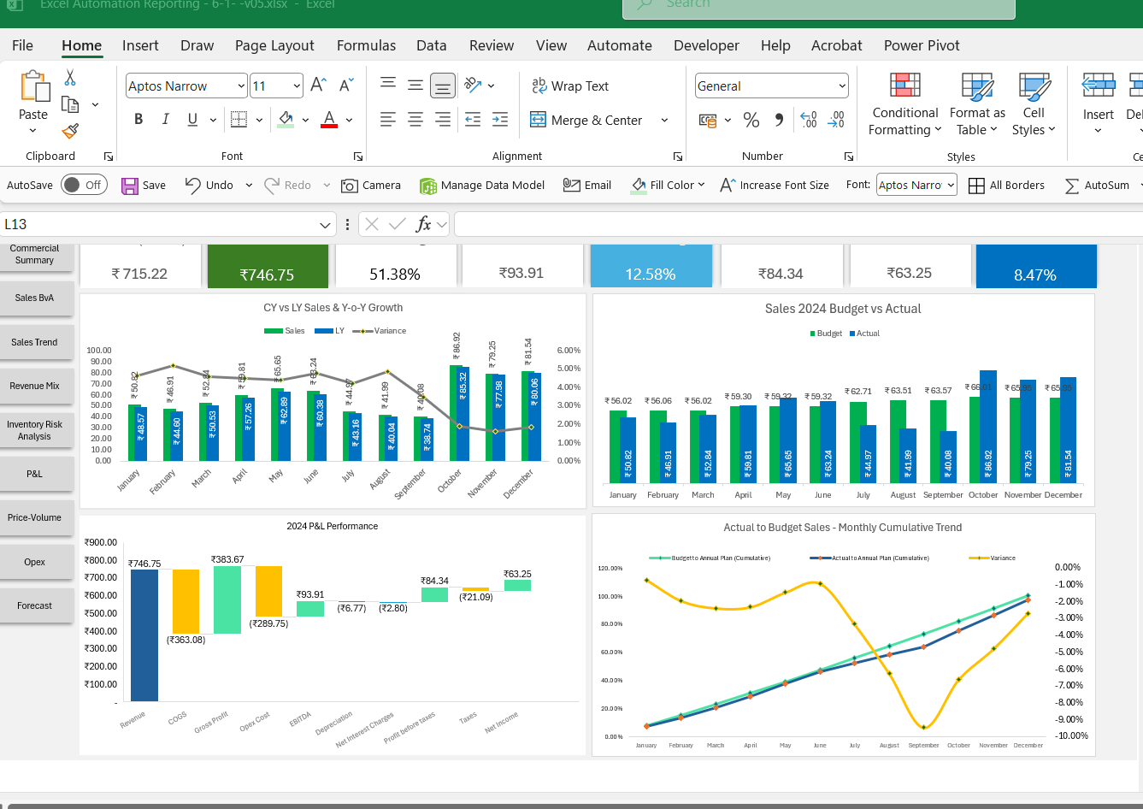Center text horizontally icon
Image resolution: width=1143 pixels, height=809 pixels.
[415, 120]
